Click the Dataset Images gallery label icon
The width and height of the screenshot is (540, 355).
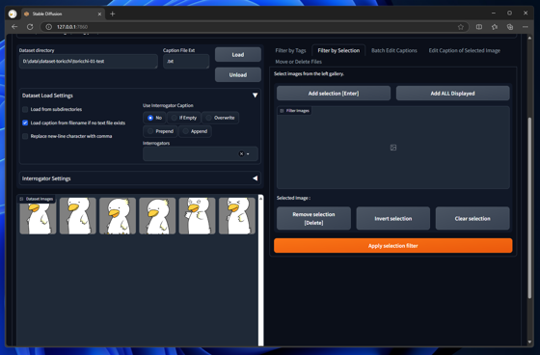tap(21, 199)
